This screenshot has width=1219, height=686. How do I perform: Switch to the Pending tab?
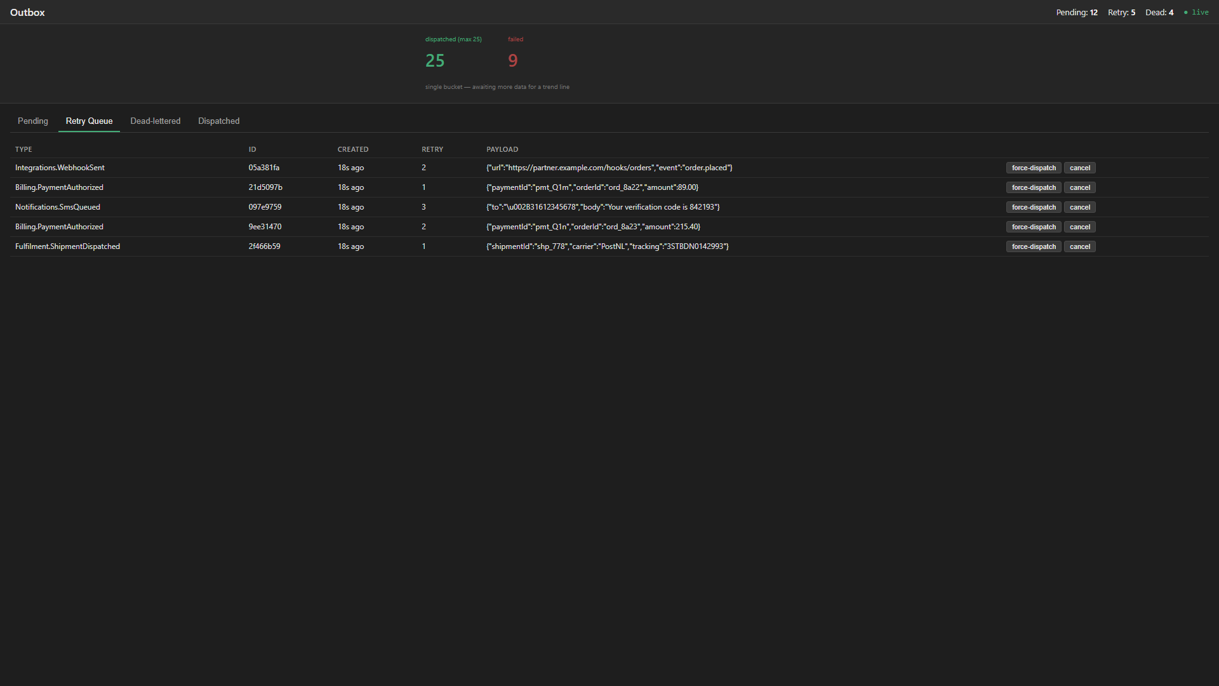[33, 121]
